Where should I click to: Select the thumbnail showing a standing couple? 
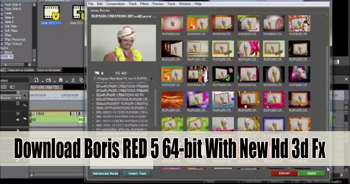pyautogui.click(x=198, y=74)
